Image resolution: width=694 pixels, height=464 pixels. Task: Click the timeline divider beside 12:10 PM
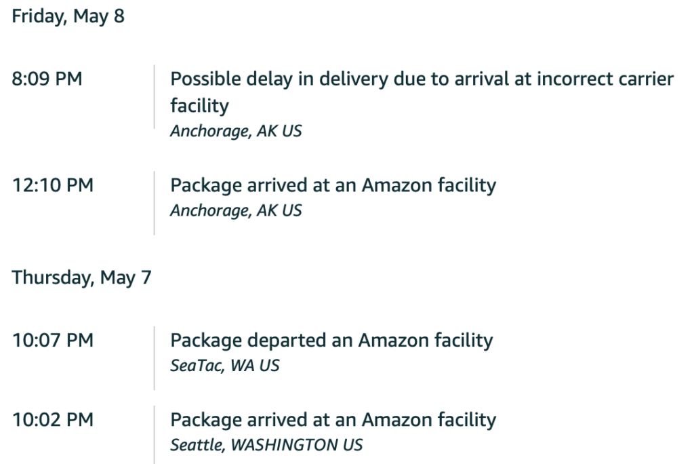[x=155, y=203]
